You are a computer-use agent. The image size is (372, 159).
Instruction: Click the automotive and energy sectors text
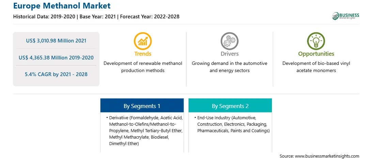(229, 67)
